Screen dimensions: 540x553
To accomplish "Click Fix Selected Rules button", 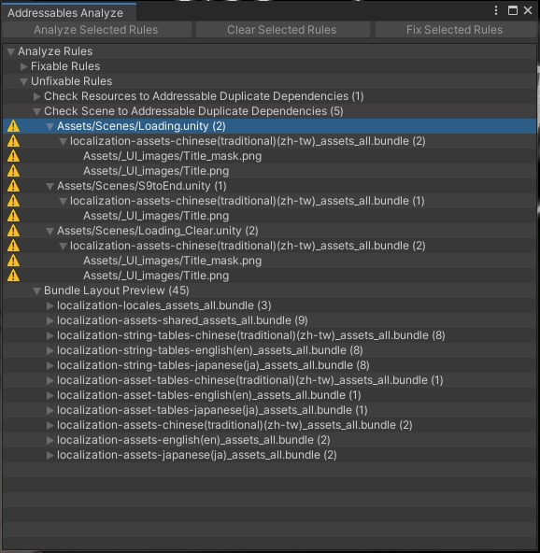I will 455,30.
